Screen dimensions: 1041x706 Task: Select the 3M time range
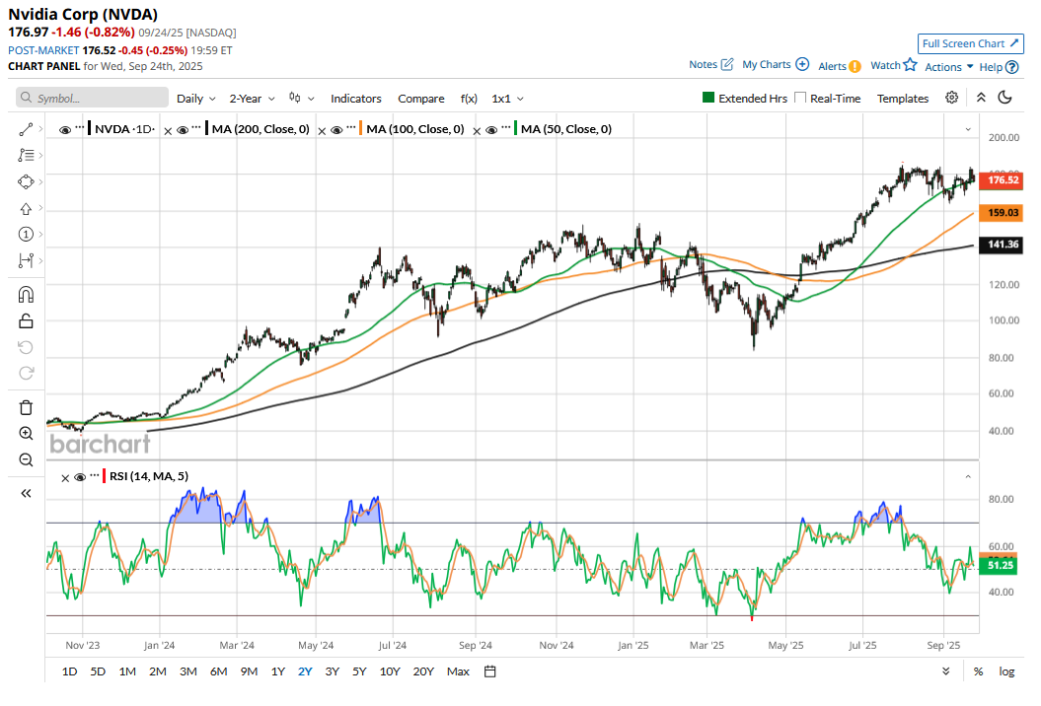pos(187,671)
